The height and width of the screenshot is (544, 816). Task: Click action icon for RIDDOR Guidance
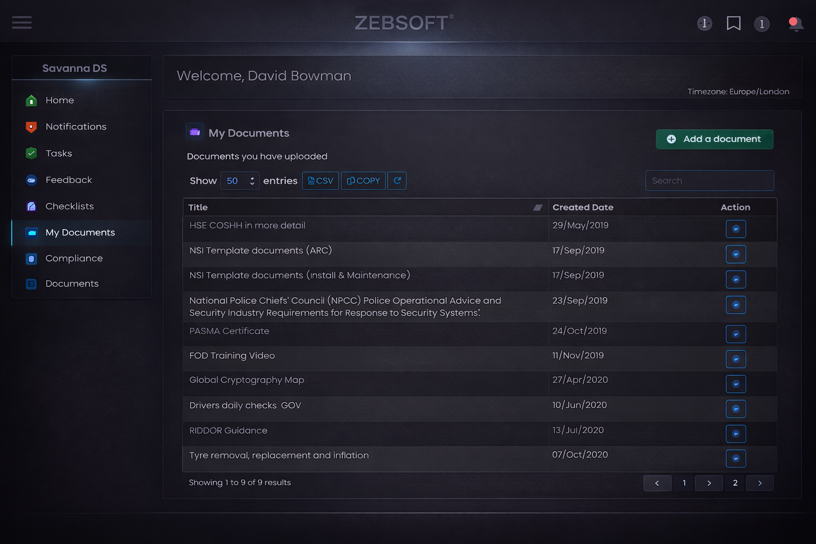click(736, 433)
